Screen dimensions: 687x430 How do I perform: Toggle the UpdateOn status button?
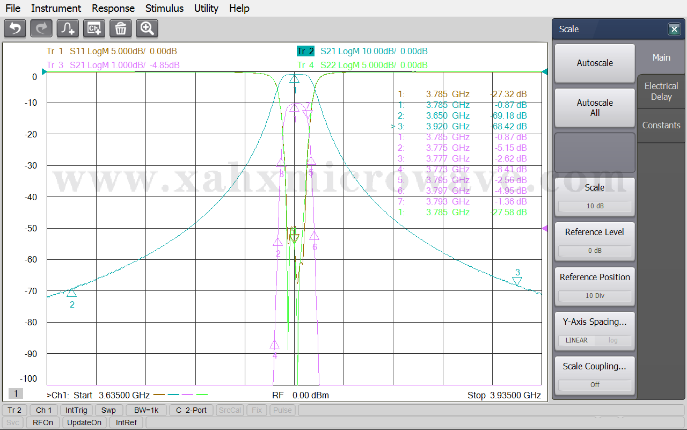pos(84,422)
